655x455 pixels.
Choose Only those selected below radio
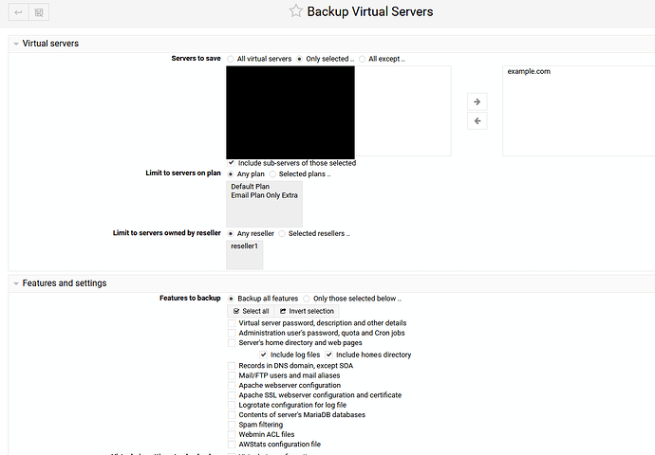tap(307, 299)
